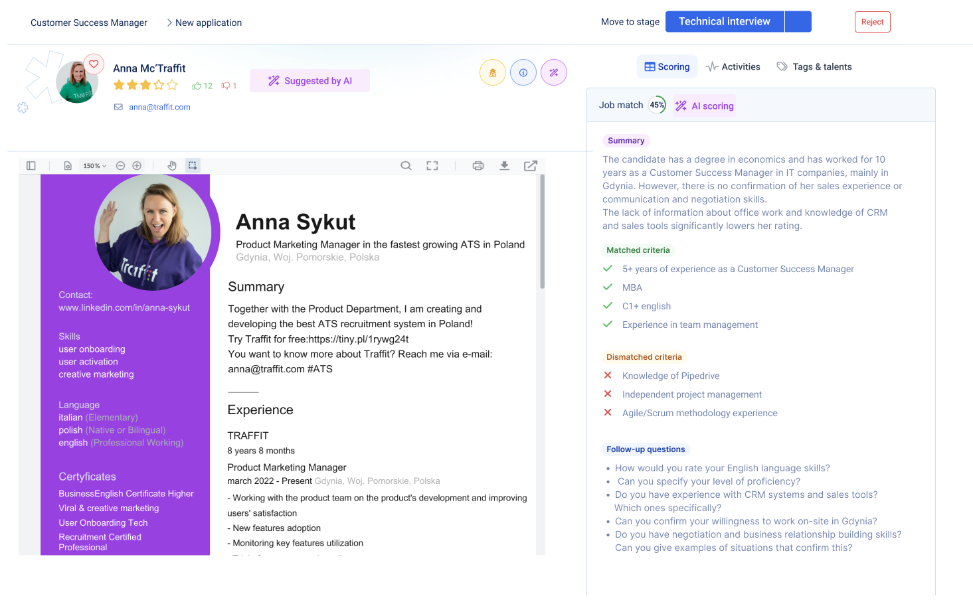
Task: Set candidate rating to five stars
Action: pos(173,85)
